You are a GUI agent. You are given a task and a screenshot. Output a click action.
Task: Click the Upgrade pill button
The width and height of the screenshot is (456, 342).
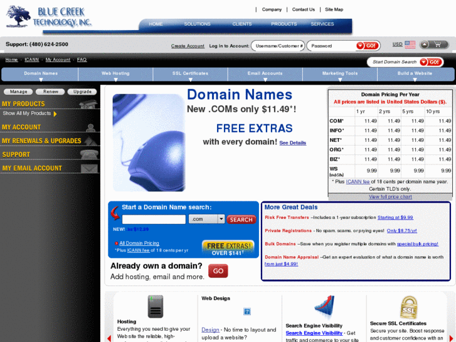pos(82,92)
